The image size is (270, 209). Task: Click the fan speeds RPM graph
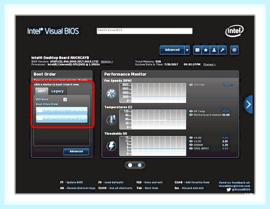[x=153, y=93]
